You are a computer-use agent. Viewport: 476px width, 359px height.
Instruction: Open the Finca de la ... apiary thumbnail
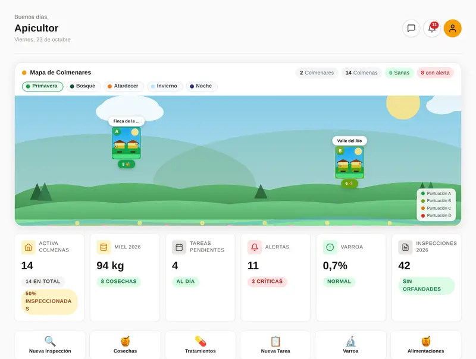coord(126,143)
